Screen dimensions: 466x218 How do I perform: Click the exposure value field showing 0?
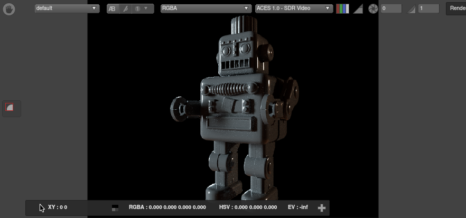[391, 9]
